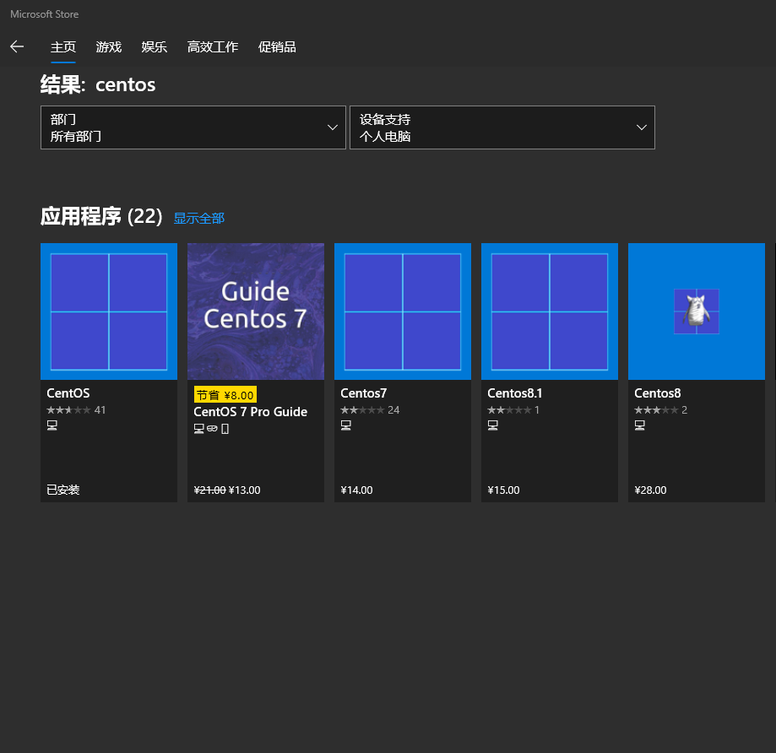Screen dimensions: 776x753
Task: Click the Centos8 app title
Action: (x=657, y=393)
